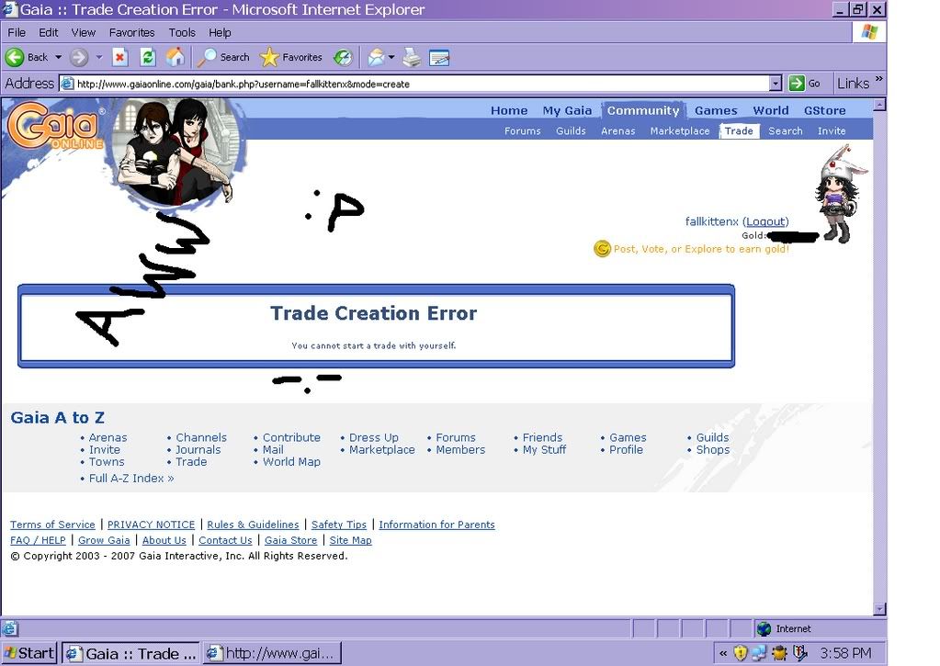Screen dimensions: 940x666
Task: Open the Terms of Service link
Action: pyautogui.click(x=52, y=525)
